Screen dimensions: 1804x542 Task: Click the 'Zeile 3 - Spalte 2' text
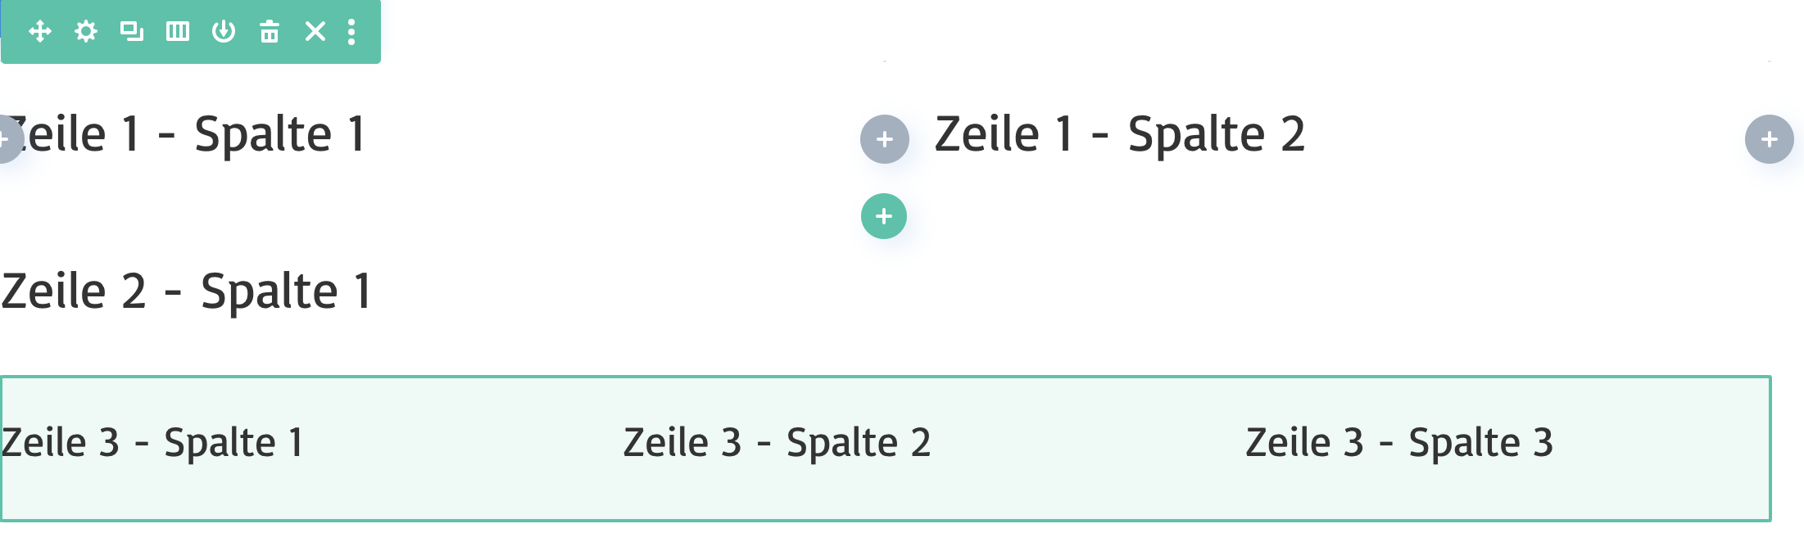click(777, 443)
